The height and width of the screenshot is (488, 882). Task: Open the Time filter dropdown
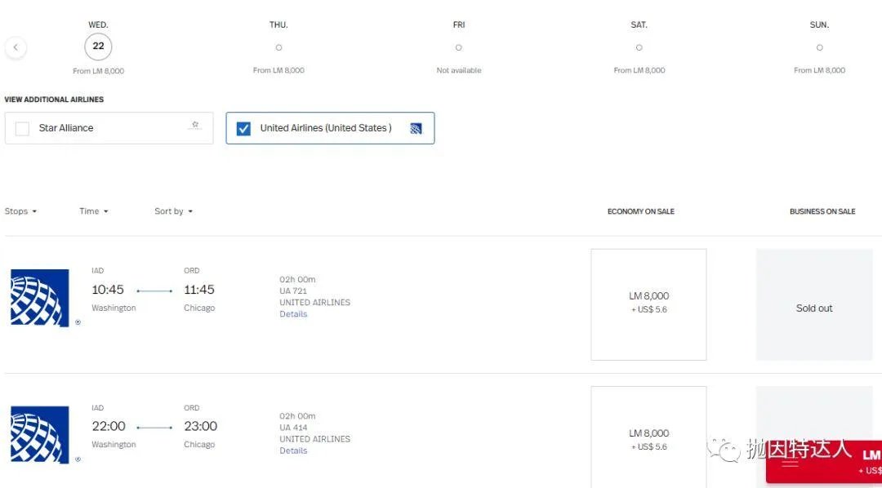pyautogui.click(x=94, y=211)
